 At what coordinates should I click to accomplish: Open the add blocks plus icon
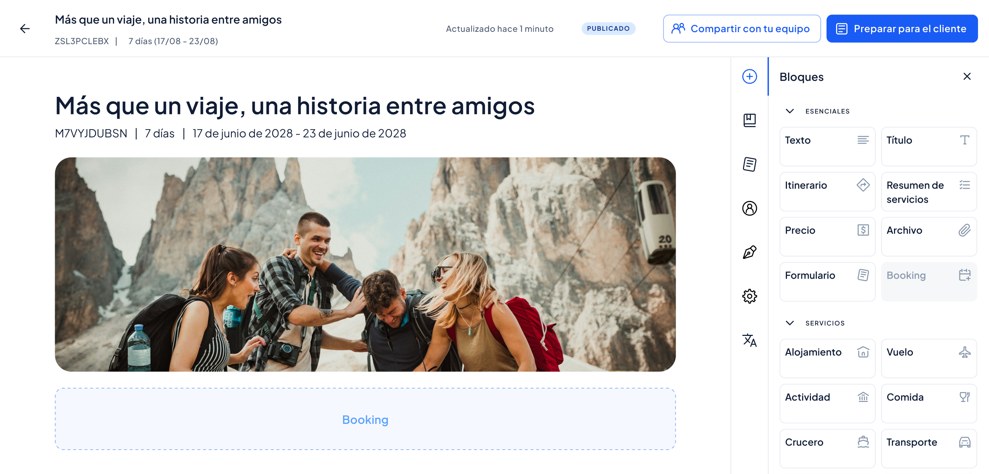pos(750,76)
